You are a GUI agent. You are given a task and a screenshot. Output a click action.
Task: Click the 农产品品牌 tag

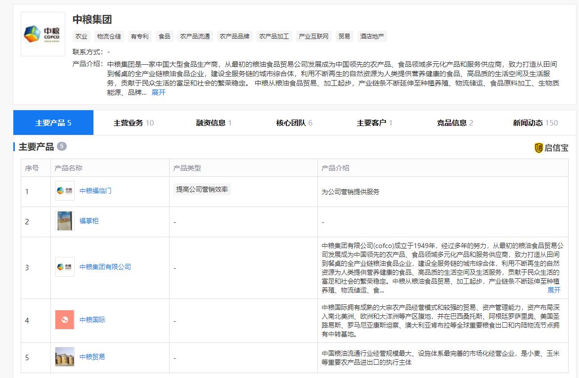coord(234,36)
